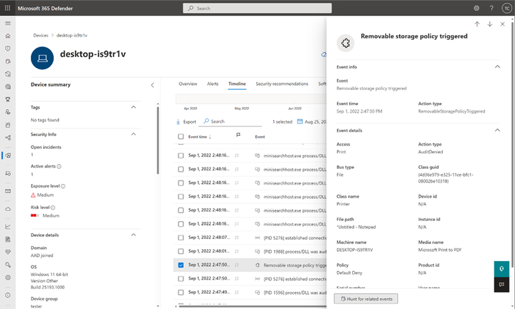Toggle the select-all events checkbox
The image size is (515, 309).
(x=181, y=136)
